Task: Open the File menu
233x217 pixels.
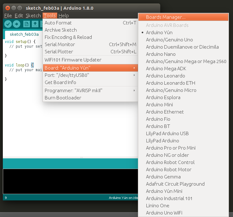Action: pyautogui.click(x=8, y=16)
